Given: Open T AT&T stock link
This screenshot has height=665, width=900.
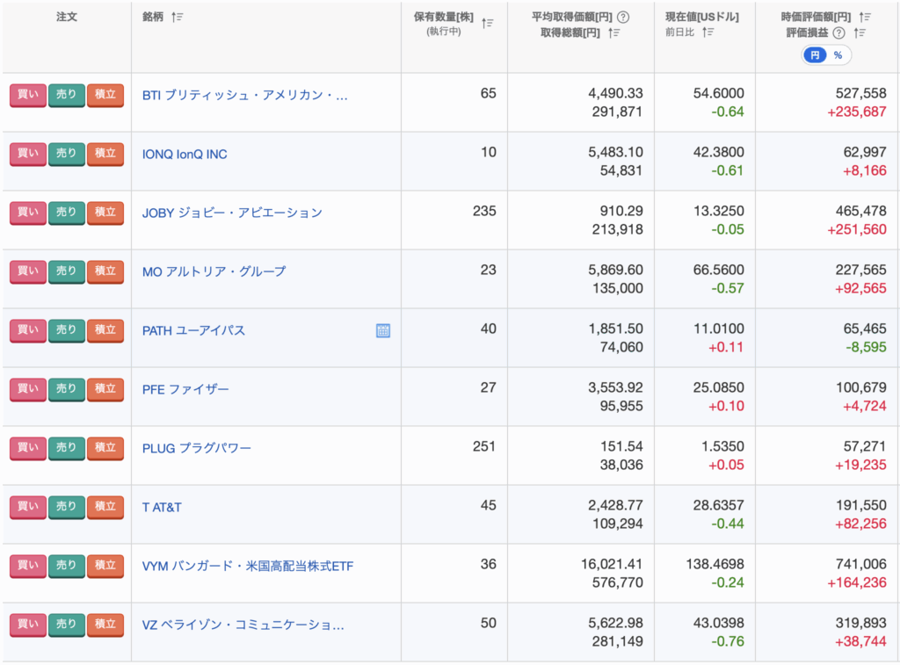Looking at the screenshot, I should (162, 508).
